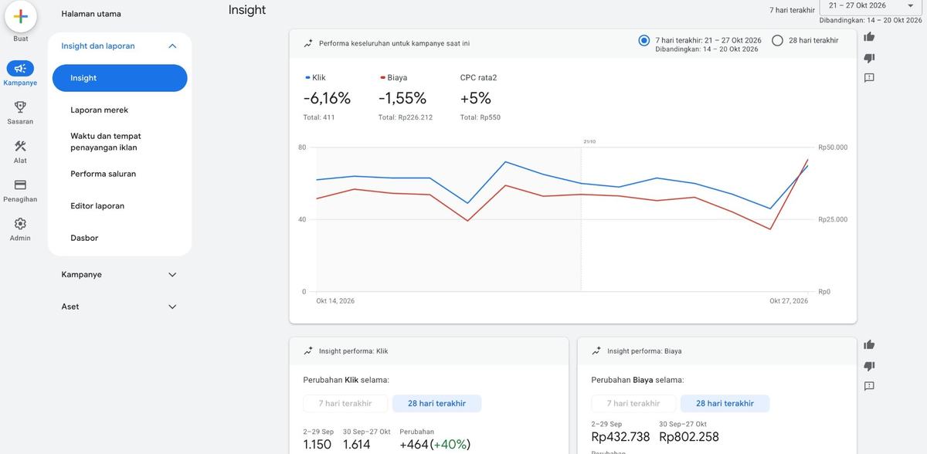Send feedback on overall performance card
Viewport: 927px width, 454px height.
coord(869,78)
